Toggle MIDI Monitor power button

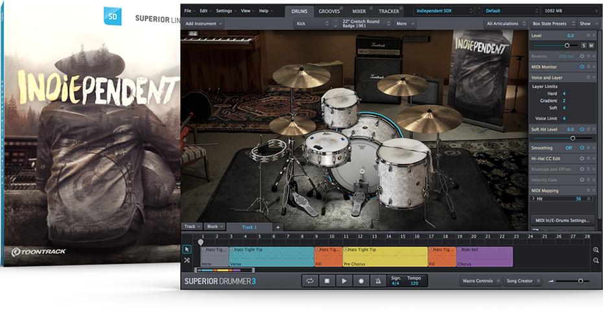tap(582, 67)
